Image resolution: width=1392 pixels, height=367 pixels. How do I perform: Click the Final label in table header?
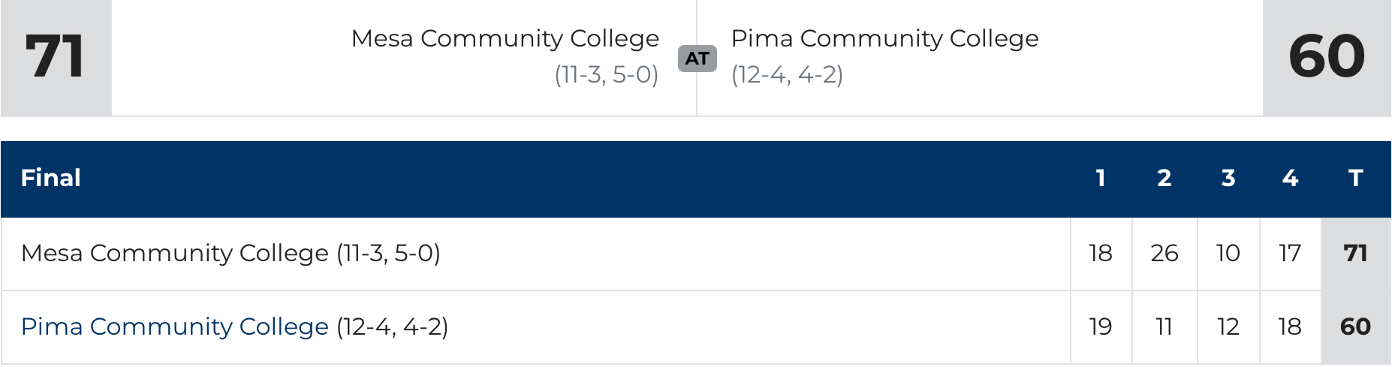click(50, 178)
